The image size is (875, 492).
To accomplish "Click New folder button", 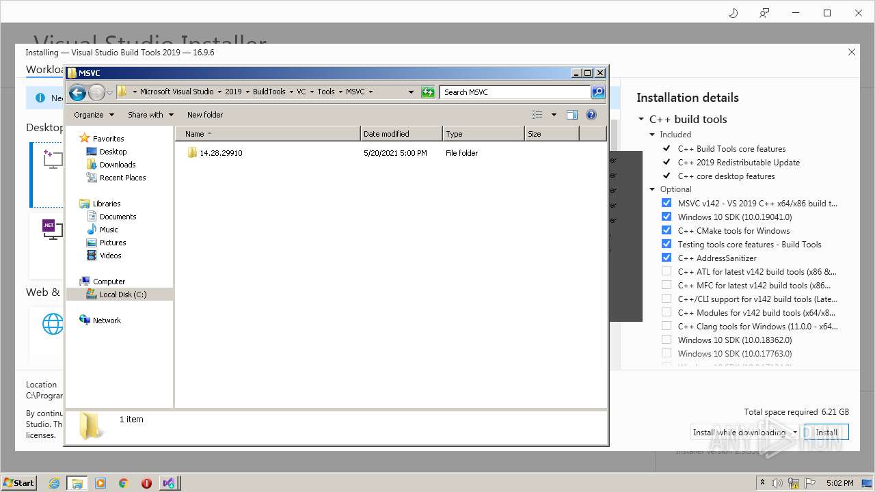I will click(205, 115).
